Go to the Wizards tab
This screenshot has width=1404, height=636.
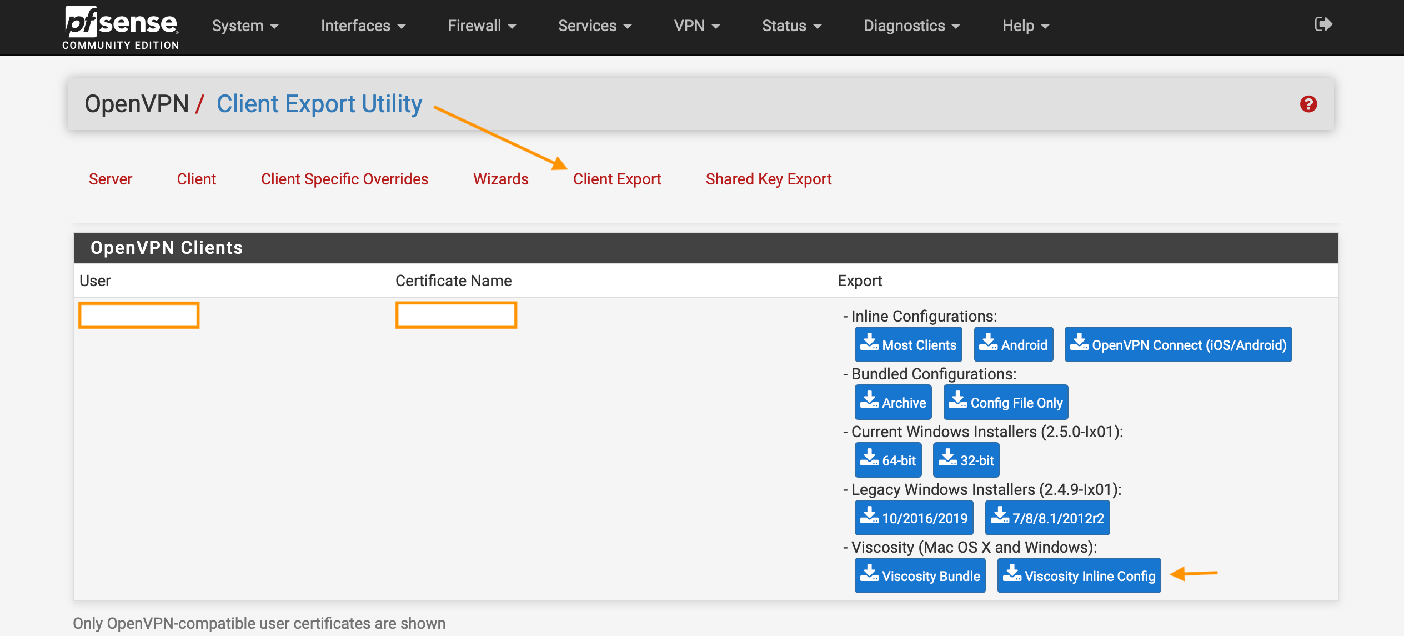pyautogui.click(x=501, y=179)
